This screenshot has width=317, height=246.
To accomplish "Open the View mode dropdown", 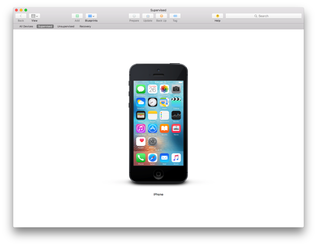I will [x=34, y=16].
